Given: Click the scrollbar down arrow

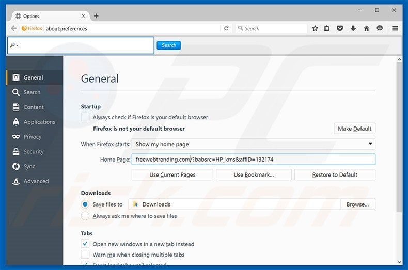Looking at the screenshot, I should 399,262.
